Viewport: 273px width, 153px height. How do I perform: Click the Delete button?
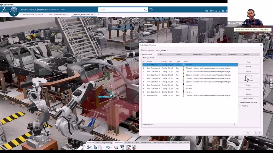coord(249,71)
